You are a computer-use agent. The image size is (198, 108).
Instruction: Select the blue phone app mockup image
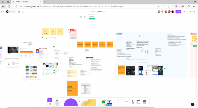point(141,71)
